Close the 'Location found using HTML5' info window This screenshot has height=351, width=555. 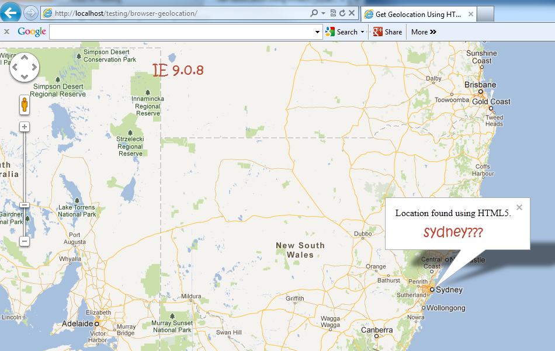[x=519, y=207]
